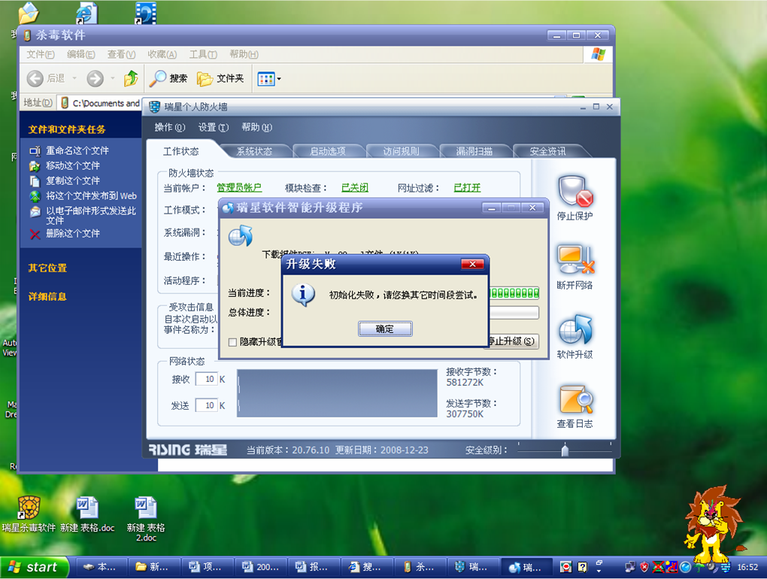Viewport: 767px width, 579px height.
Task: Click the Up folder icon in Explorer
Action: pyautogui.click(x=131, y=78)
